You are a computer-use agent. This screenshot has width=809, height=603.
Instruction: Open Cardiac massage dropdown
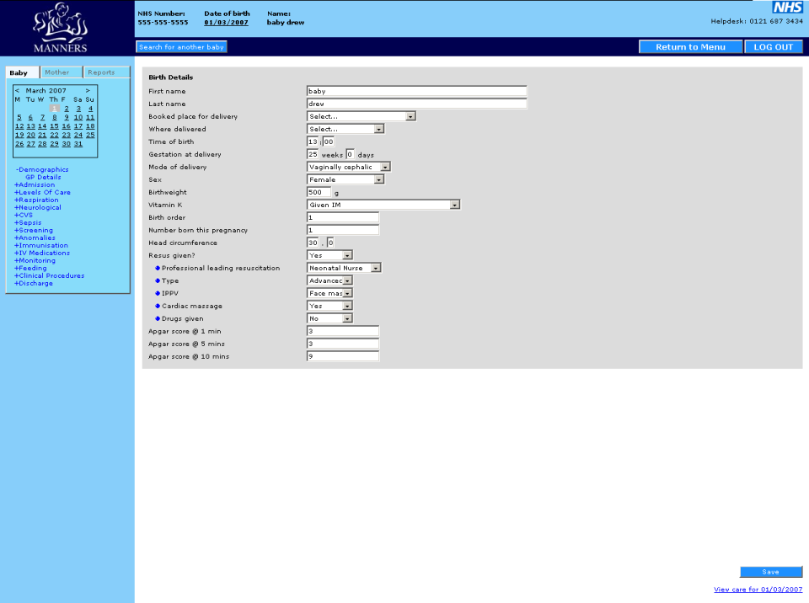click(x=329, y=306)
